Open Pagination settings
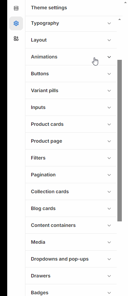Viewport: 128px width, 296px height. (71, 175)
